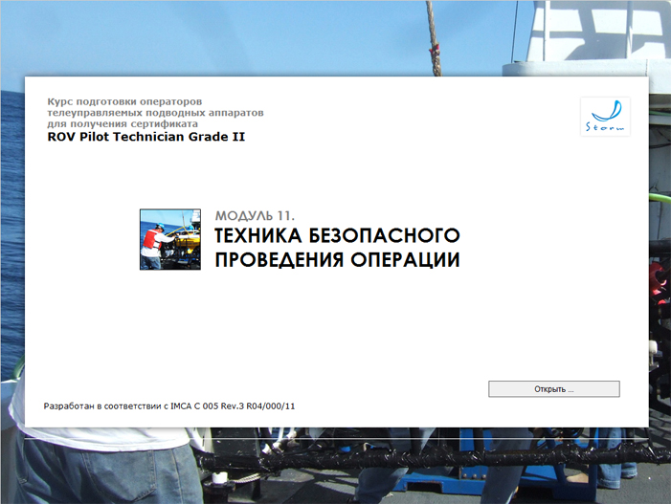671x504 pixels.
Task: Click the МОДУЛЬ 11. label
Action: point(255,216)
